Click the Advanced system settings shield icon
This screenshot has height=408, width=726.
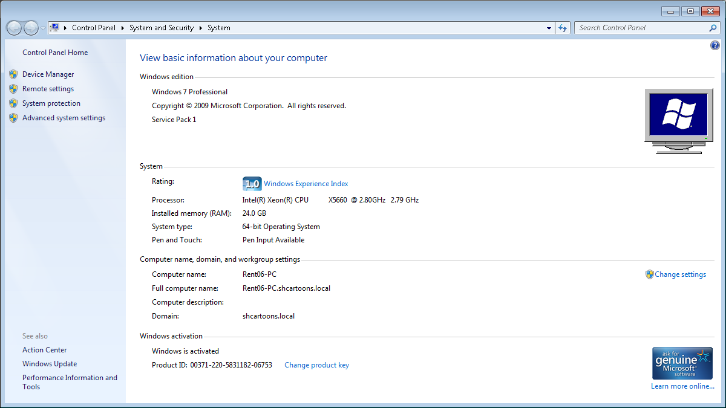click(13, 118)
